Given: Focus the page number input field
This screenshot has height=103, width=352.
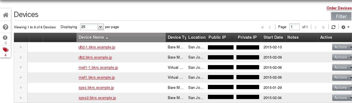Looking at the screenshot, I should click(294, 27).
